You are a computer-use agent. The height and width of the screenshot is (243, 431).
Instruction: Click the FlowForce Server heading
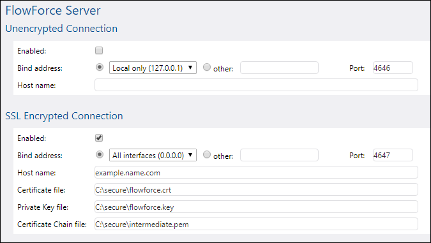(x=53, y=10)
